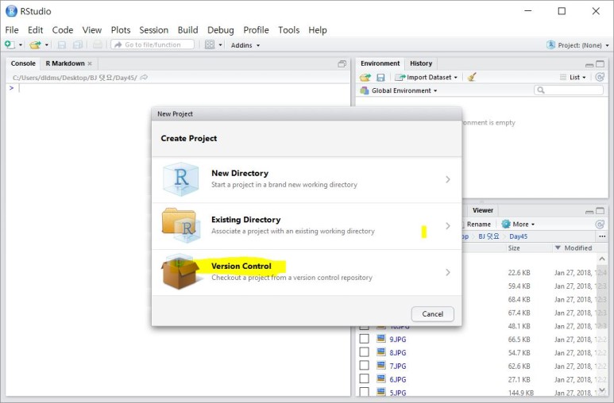Click the clear environment broom icon
Image resolution: width=614 pixels, height=403 pixels.
(472, 77)
